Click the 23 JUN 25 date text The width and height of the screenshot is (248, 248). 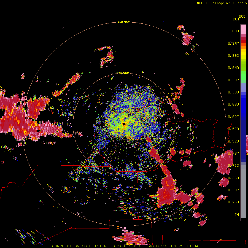172,246
